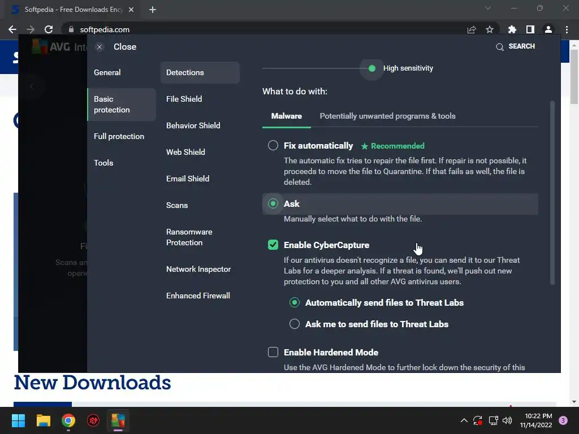Open Chrome three-dot menu
579x434 pixels.
pos(567,29)
